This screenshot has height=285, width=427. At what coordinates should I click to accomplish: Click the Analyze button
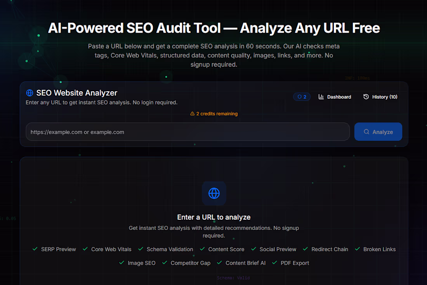[x=378, y=132]
